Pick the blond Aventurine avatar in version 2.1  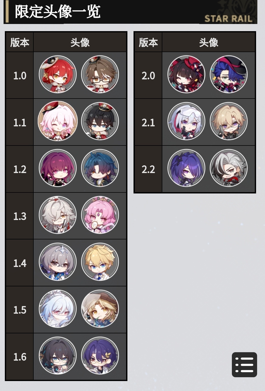[229, 121]
